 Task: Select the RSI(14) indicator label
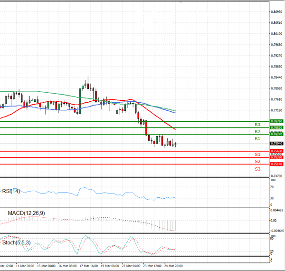coord(11,191)
